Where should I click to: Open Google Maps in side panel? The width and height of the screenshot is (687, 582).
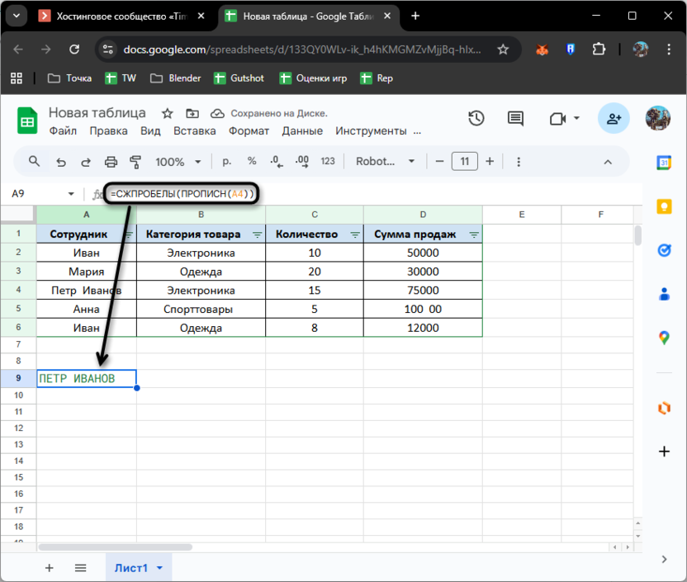pos(664,337)
